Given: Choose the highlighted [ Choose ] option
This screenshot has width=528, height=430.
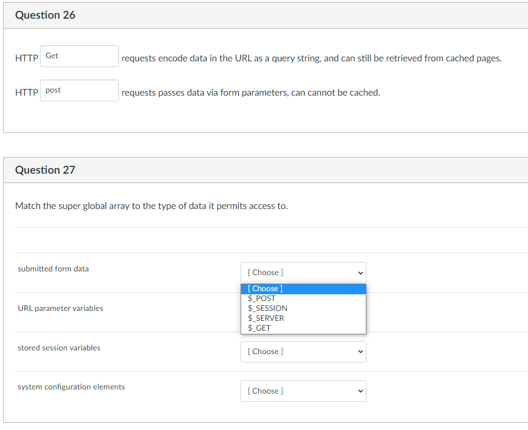Looking at the screenshot, I should pos(266,288).
